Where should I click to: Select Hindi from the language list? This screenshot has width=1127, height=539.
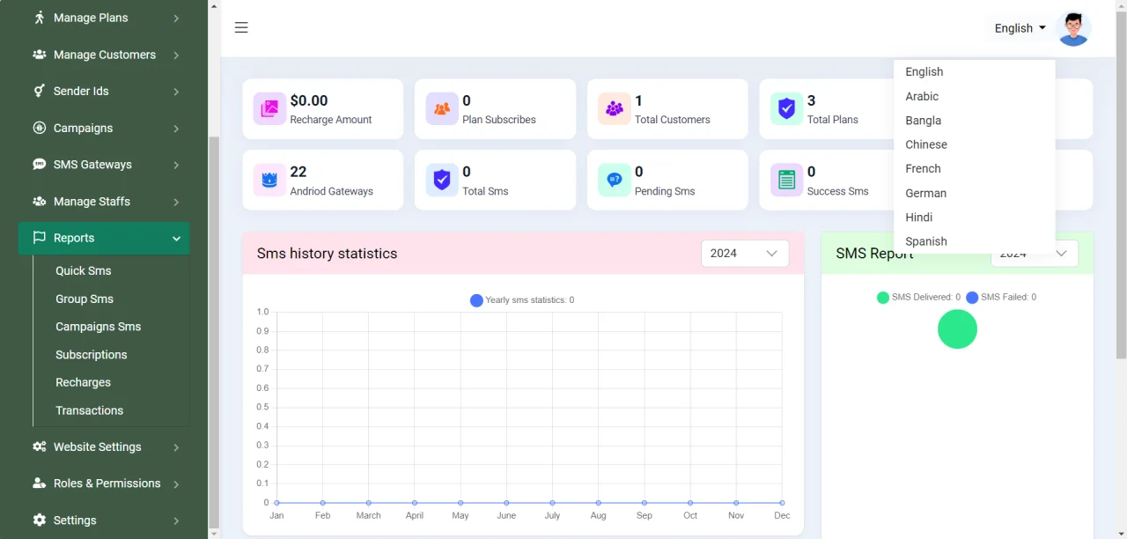coord(974,217)
